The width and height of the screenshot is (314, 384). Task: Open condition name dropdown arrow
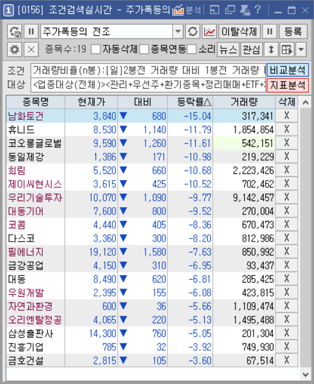pos(178,31)
